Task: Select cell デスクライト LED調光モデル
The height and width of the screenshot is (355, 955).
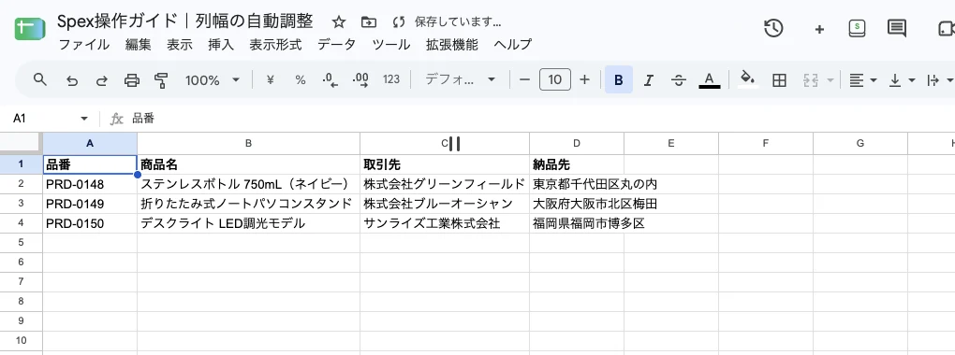Action: click(x=248, y=223)
